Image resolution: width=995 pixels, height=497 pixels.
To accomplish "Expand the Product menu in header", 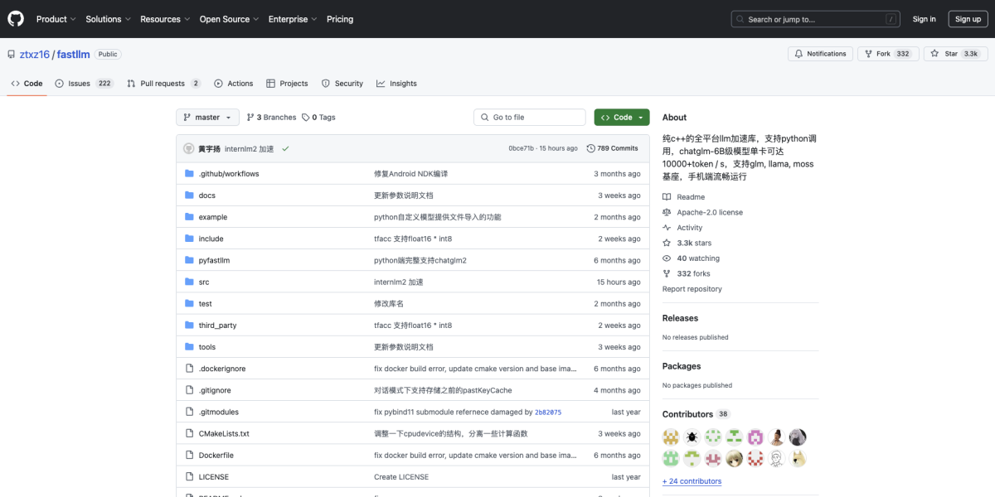I will point(56,19).
